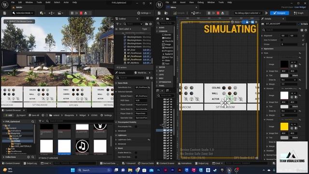Image resolution: width=309 pixels, height=174 pixels.
Task: Select the Border widget in the palette
Action: (167, 35)
